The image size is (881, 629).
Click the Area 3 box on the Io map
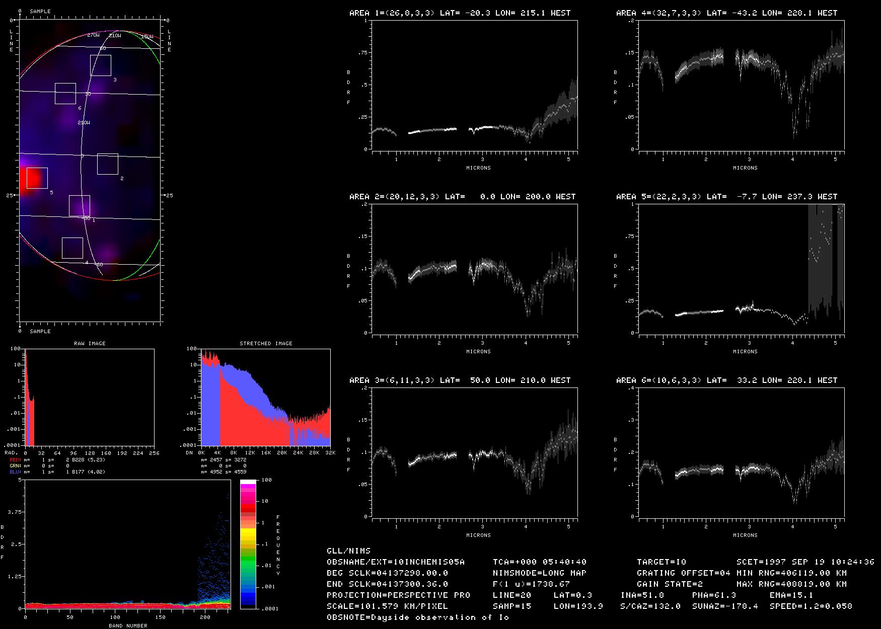[x=100, y=65]
